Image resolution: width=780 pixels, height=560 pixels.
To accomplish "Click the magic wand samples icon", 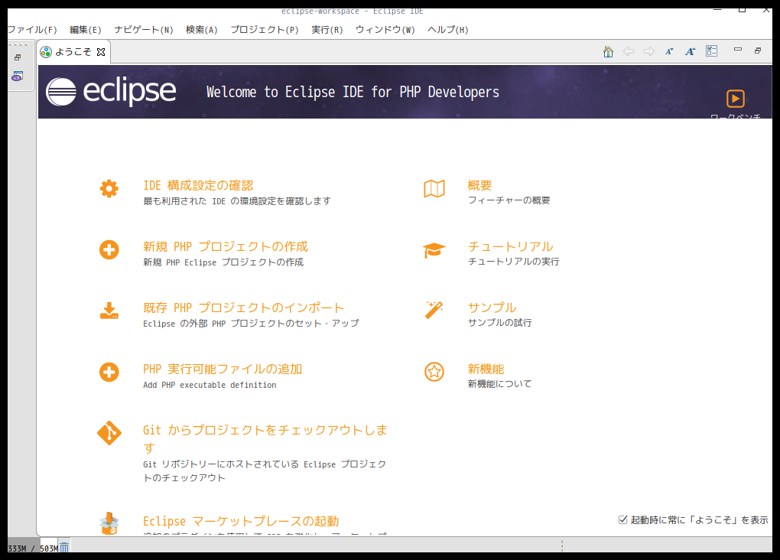I will (434, 310).
